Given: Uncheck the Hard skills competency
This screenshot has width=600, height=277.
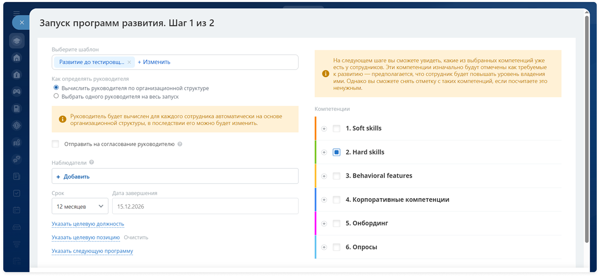Looking at the screenshot, I should [x=336, y=152].
